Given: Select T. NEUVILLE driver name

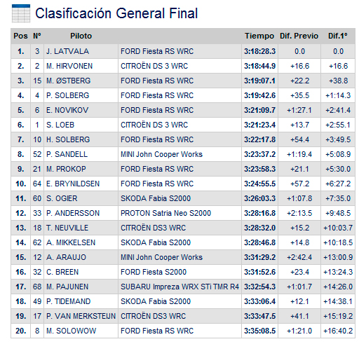Looking at the screenshot, I should (67, 228).
